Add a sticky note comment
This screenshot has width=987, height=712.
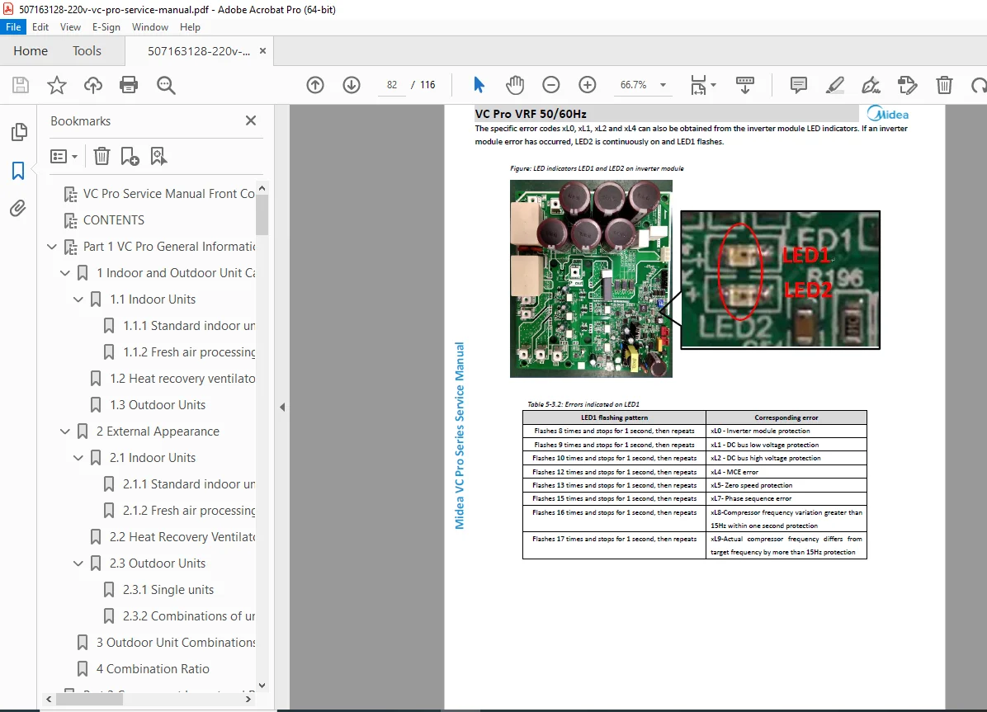tap(799, 85)
